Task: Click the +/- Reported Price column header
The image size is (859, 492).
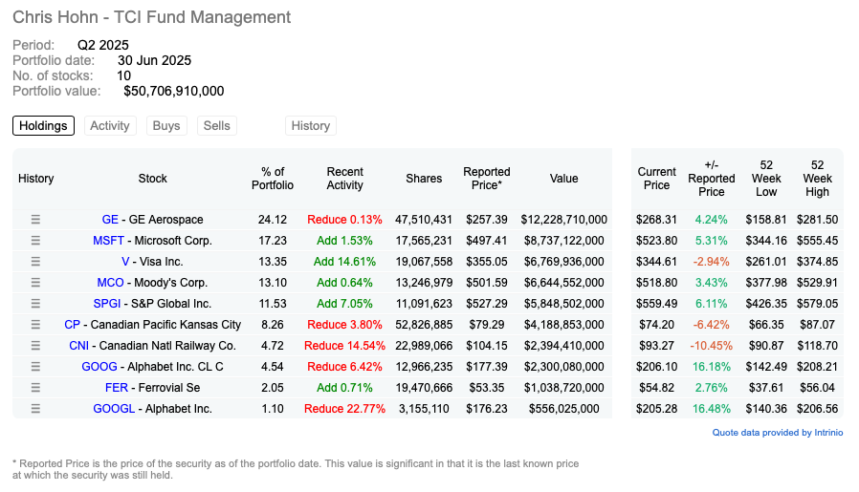Action: pos(712,179)
